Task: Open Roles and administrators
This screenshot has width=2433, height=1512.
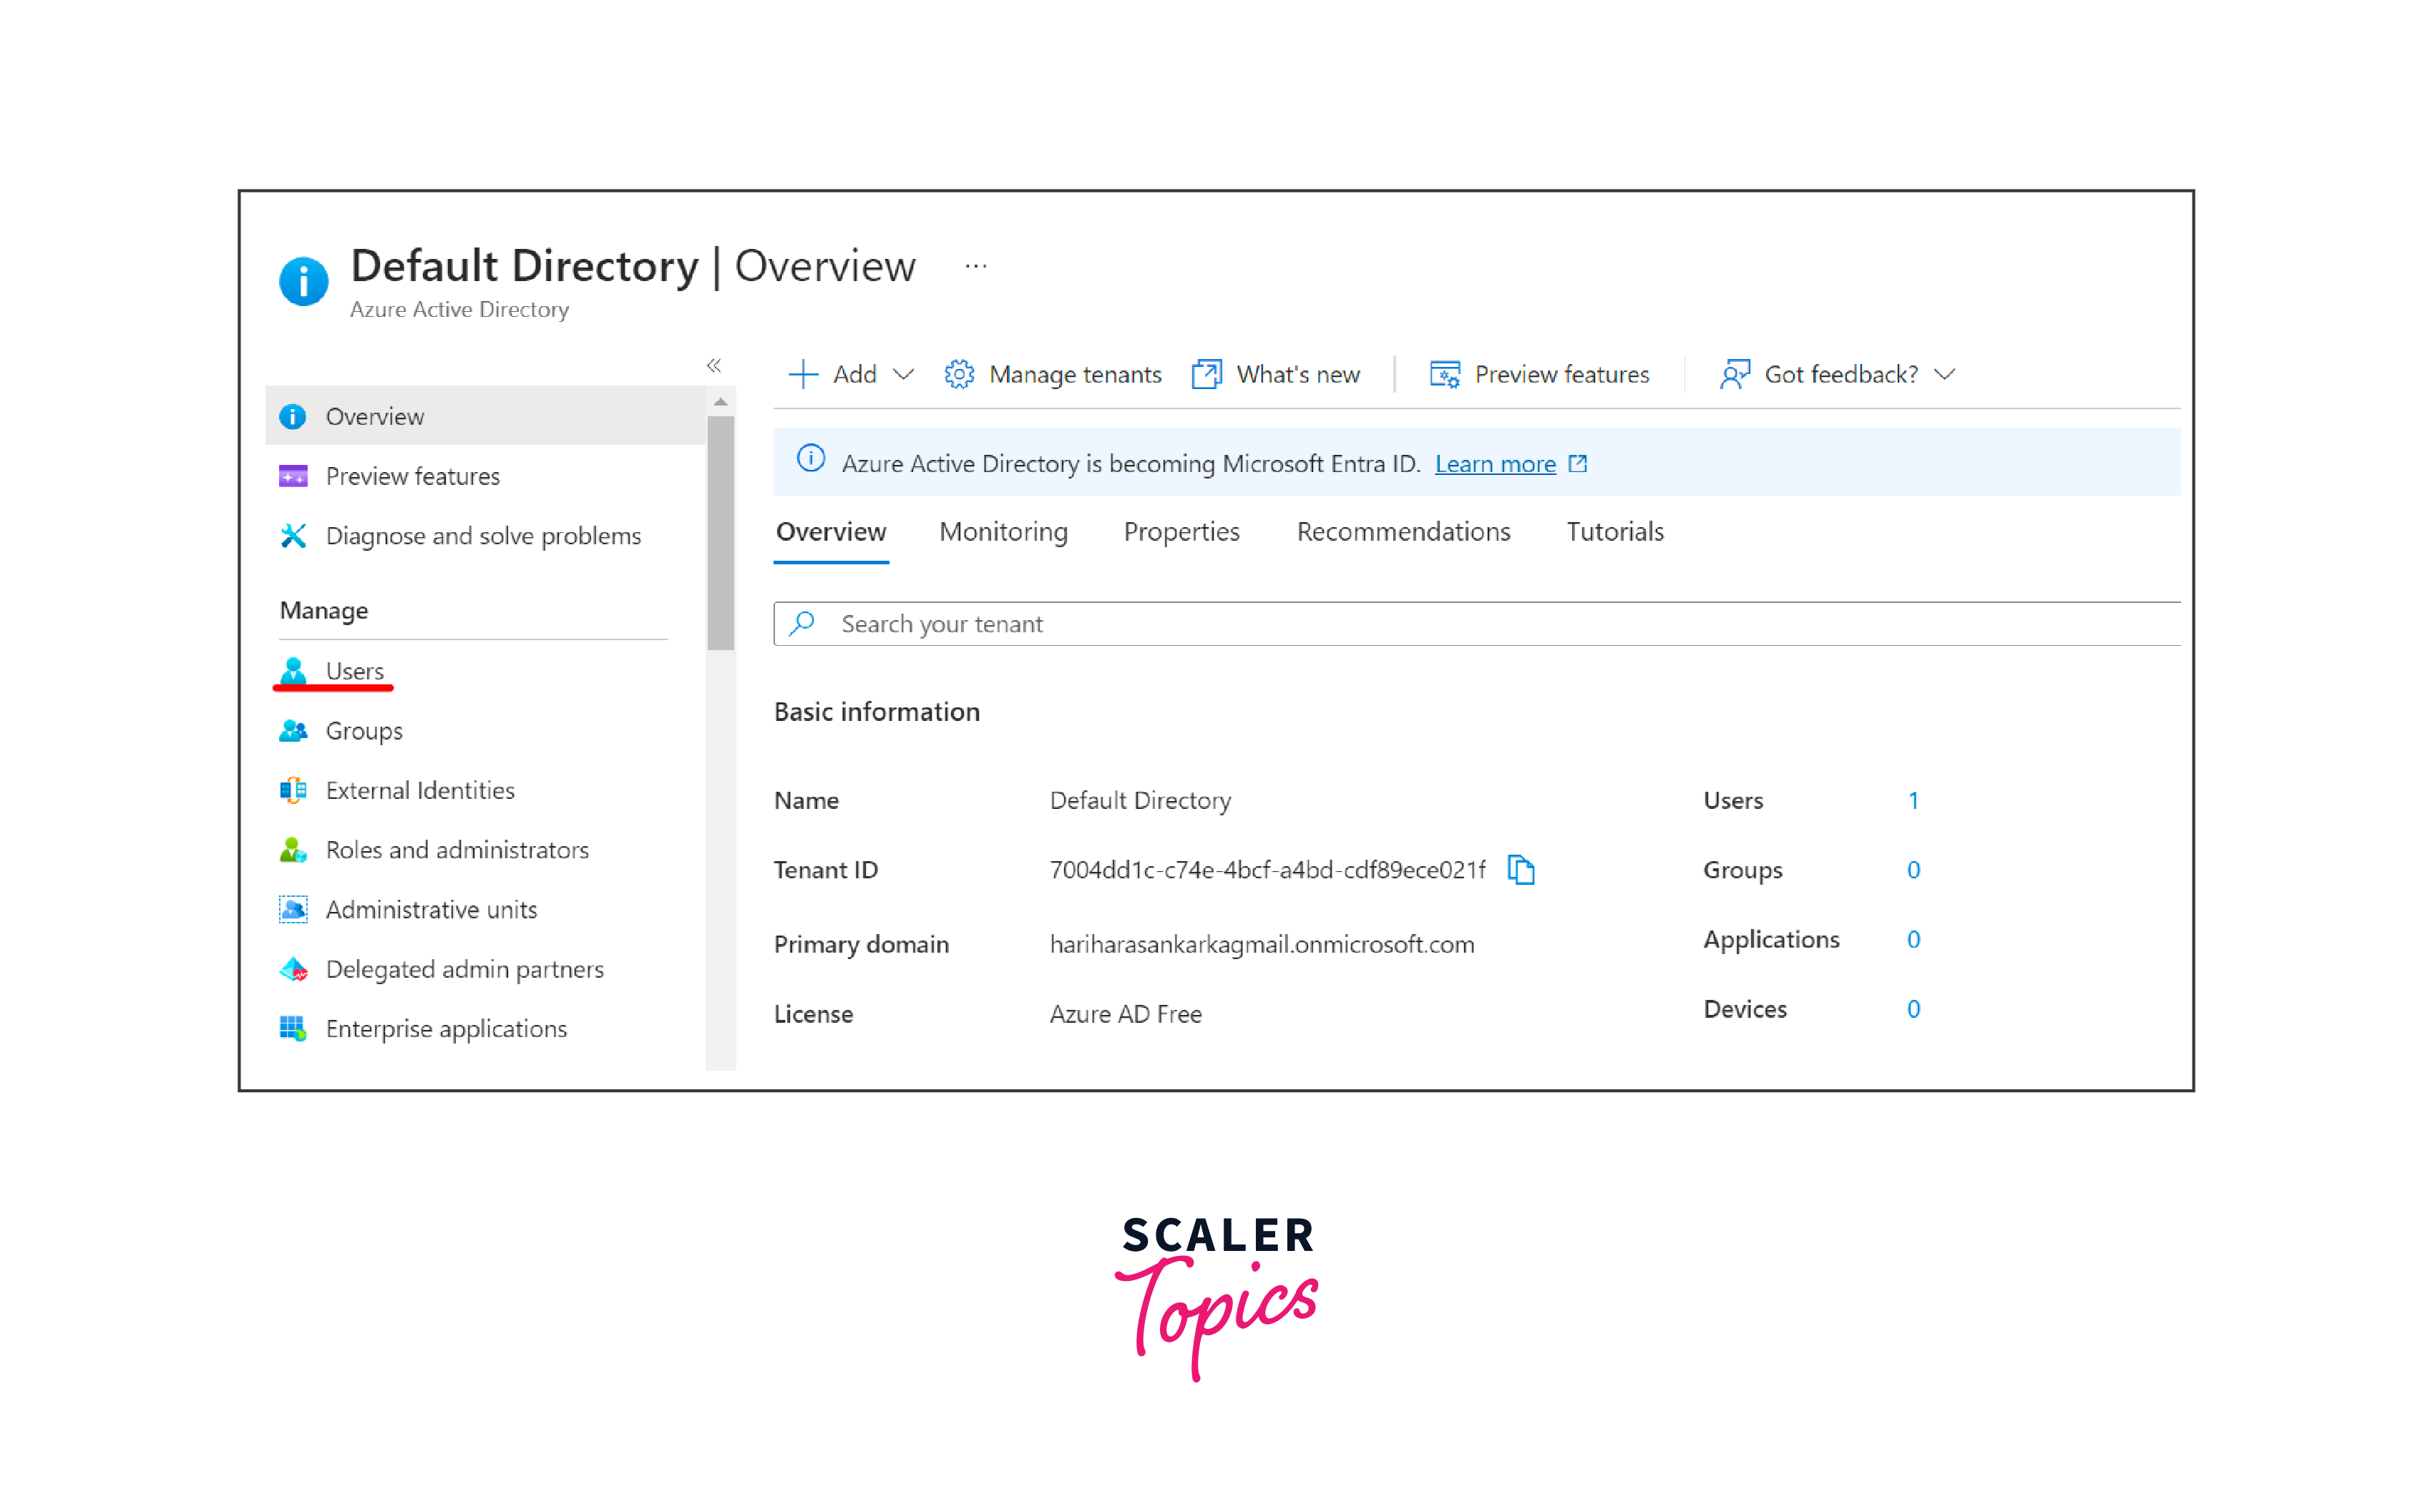Action: 457,850
